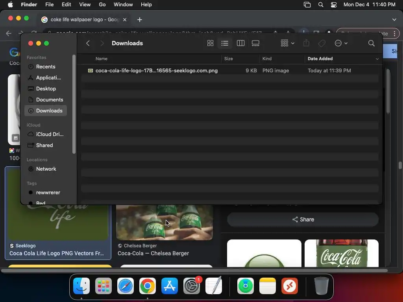Select Downloads in Finder sidebar
403x302 pixels.
(46, 110)
